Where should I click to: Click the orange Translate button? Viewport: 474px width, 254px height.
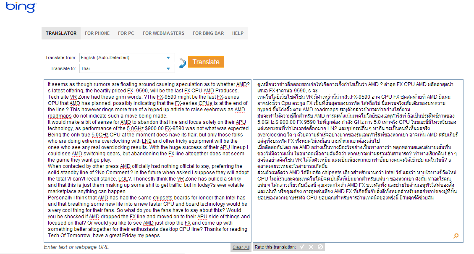pos(206,62)
